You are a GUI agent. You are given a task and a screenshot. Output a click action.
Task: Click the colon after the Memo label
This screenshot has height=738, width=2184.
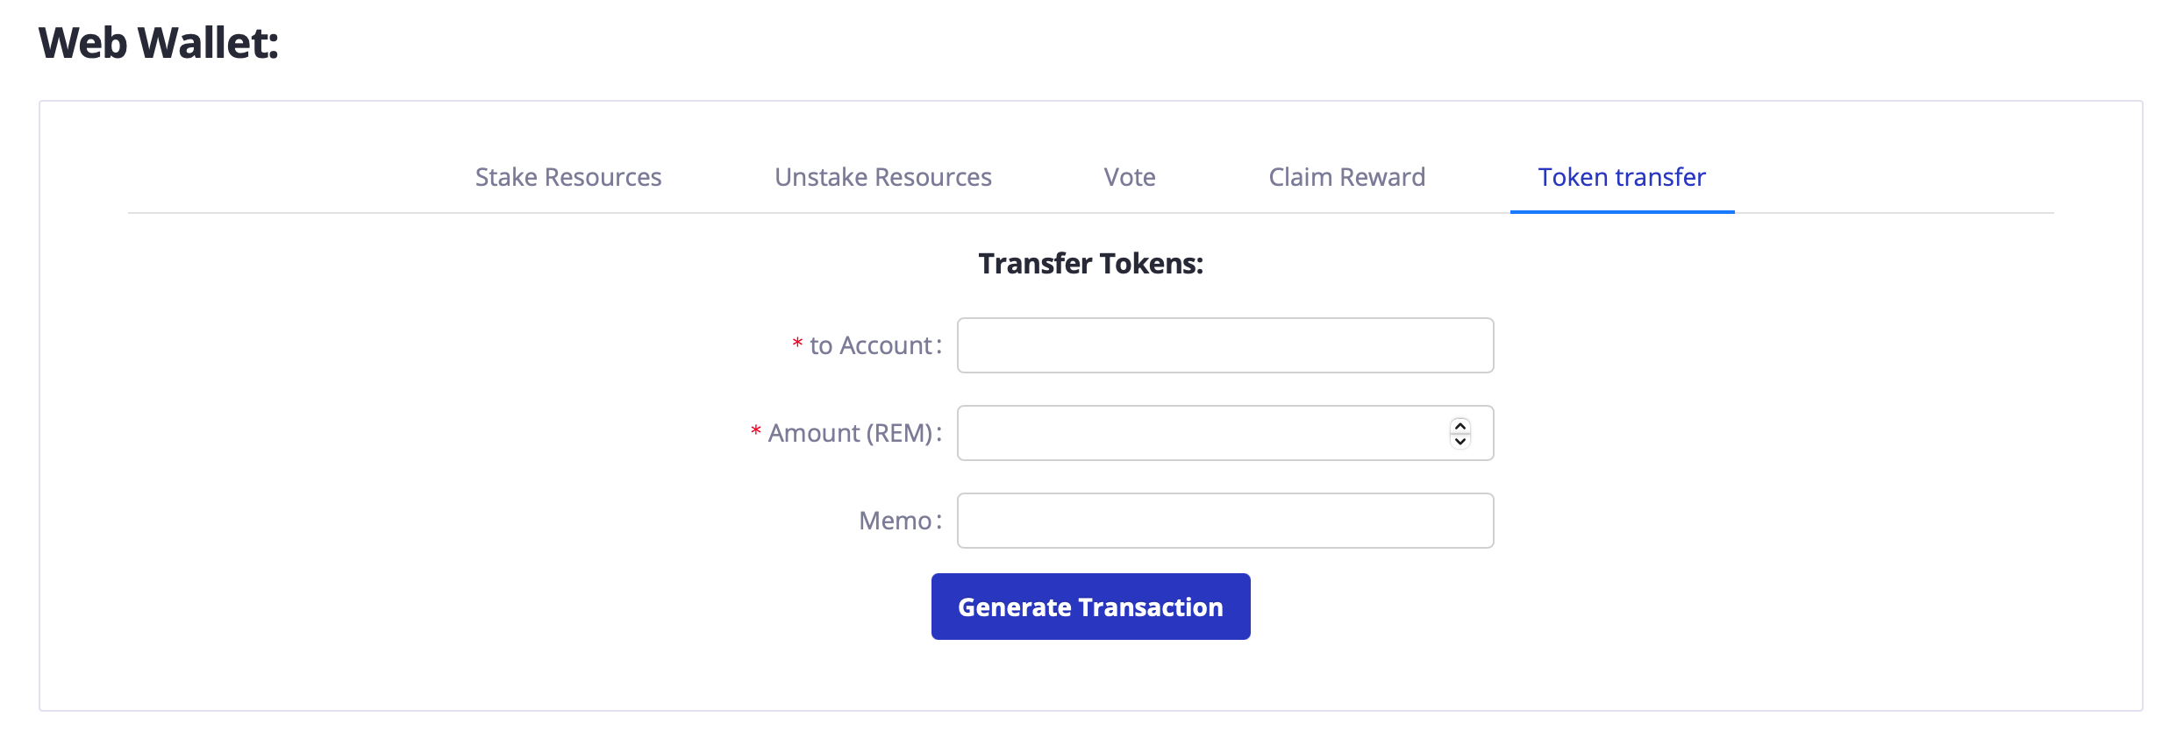point(939,522)
